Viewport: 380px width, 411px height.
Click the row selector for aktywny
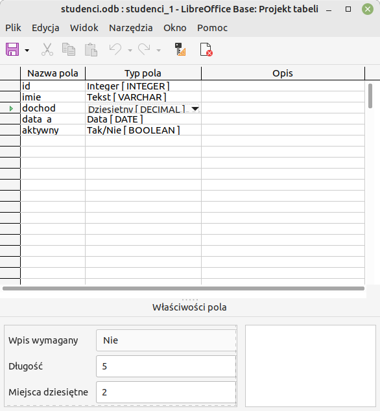point(10,130)
